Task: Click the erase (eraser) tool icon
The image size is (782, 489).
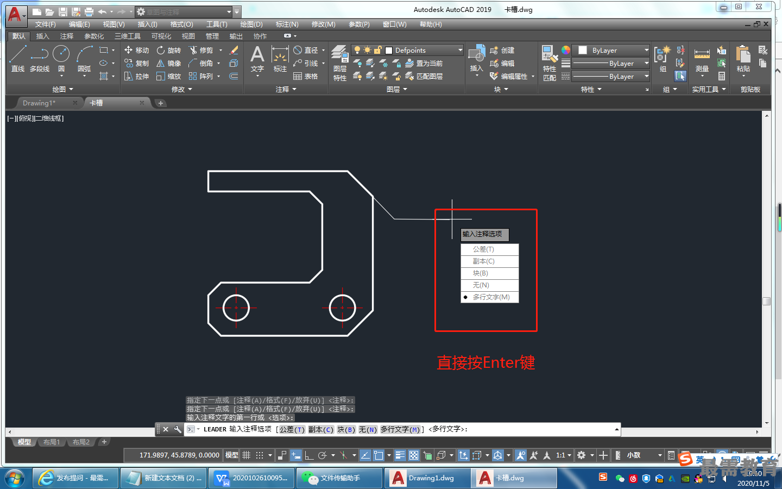Action: pyautogui.click(x=234, y=50)
